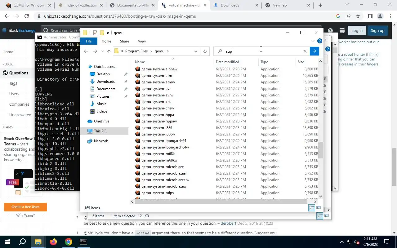Click the qemu-system-m68k application icon
This screenshot has width=397, height=248.
(138, 154)
